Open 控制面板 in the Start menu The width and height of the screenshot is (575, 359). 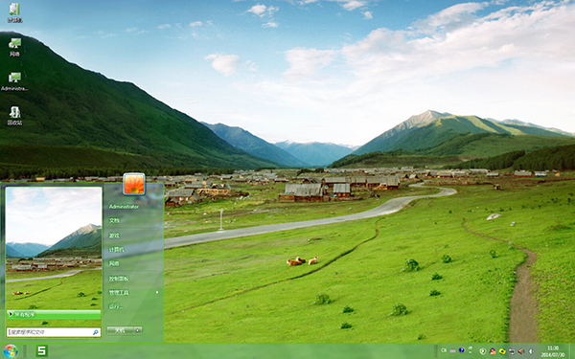[119, 279]
